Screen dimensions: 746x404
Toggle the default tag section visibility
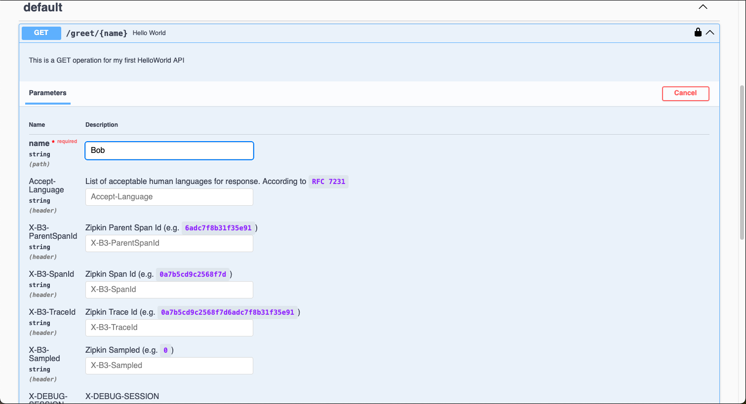coord(703,7)
